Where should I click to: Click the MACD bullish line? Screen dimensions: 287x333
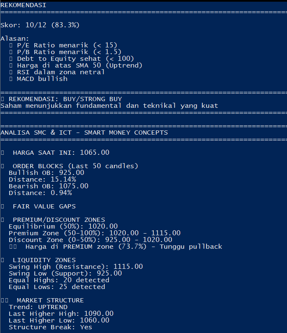(x=42, y=79)
